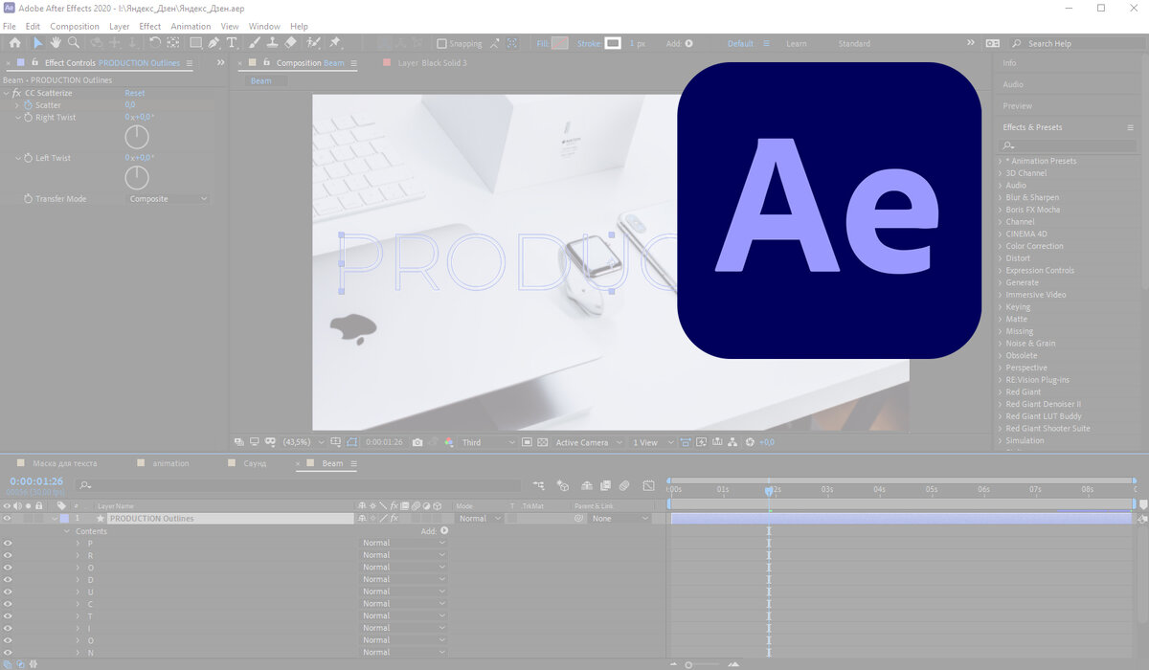1149x670 pixels.
Task: Select the Hand tool
Action: pyautogui.click(x=56, y=43)
